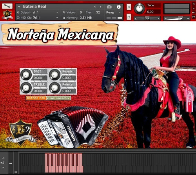Click the pitch bend wheel strip

coord(11,162)
